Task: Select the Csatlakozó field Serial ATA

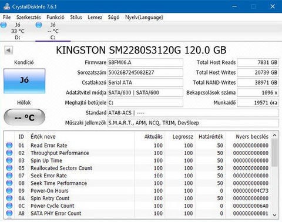Action: coord(145,83)
